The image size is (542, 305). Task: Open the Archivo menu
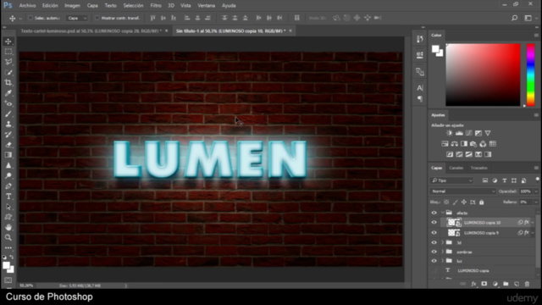point(27,6)
